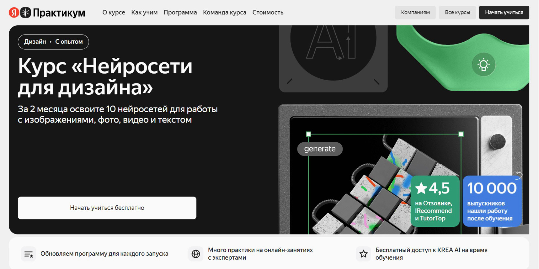This screenshot has height=269, width=539.
Task: Click text "Обновляем программу для каждого запуска"
Action: click(x=104, y=254)
